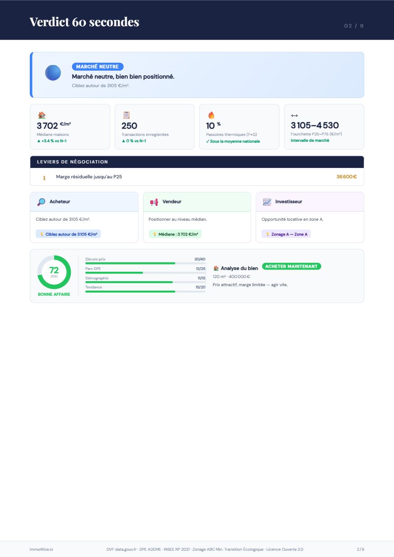Click the Zonage A — Zone A chip
394x557 pixels.
(x=286, y=234)
